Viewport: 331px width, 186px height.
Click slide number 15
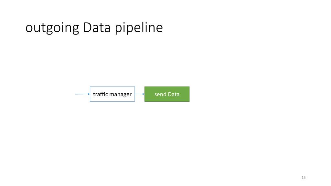pyautogui.click(x=304, y=178)
